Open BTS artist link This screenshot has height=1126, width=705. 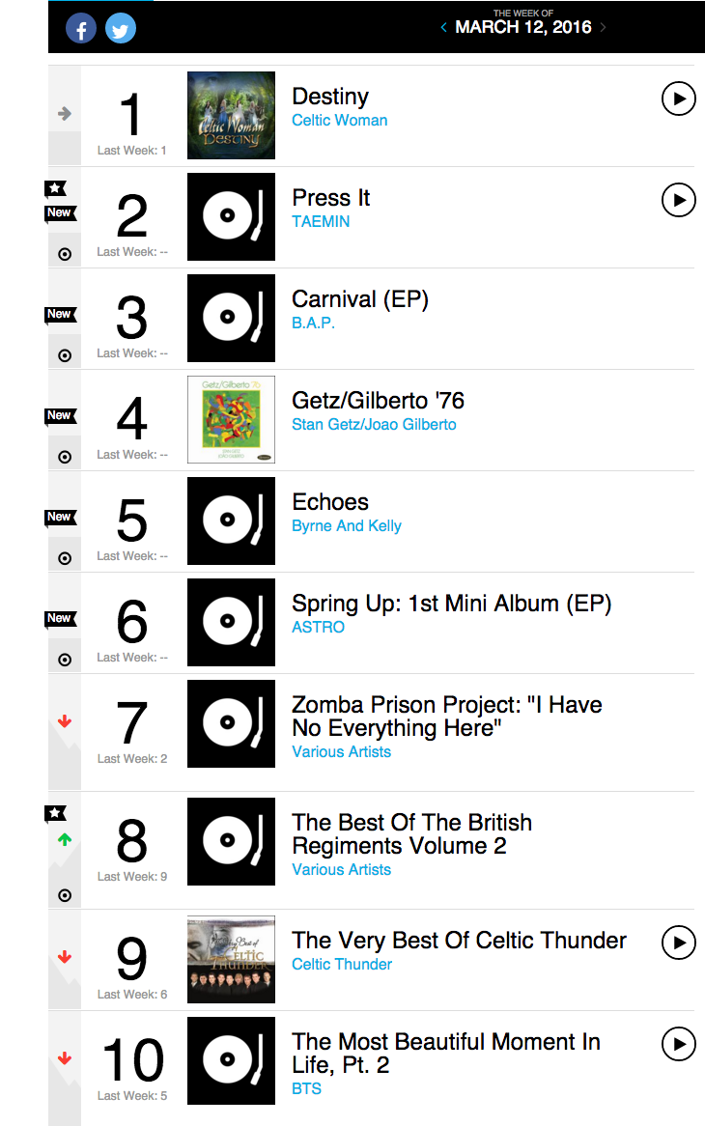pos(306,1088)
